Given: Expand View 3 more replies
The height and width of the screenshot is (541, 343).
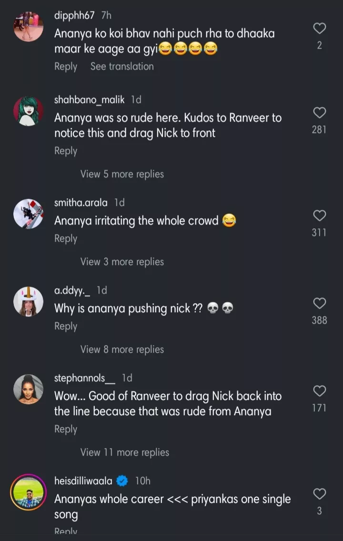Looking at the screenshot, I should pyautogui.click(x=122, y=262).
